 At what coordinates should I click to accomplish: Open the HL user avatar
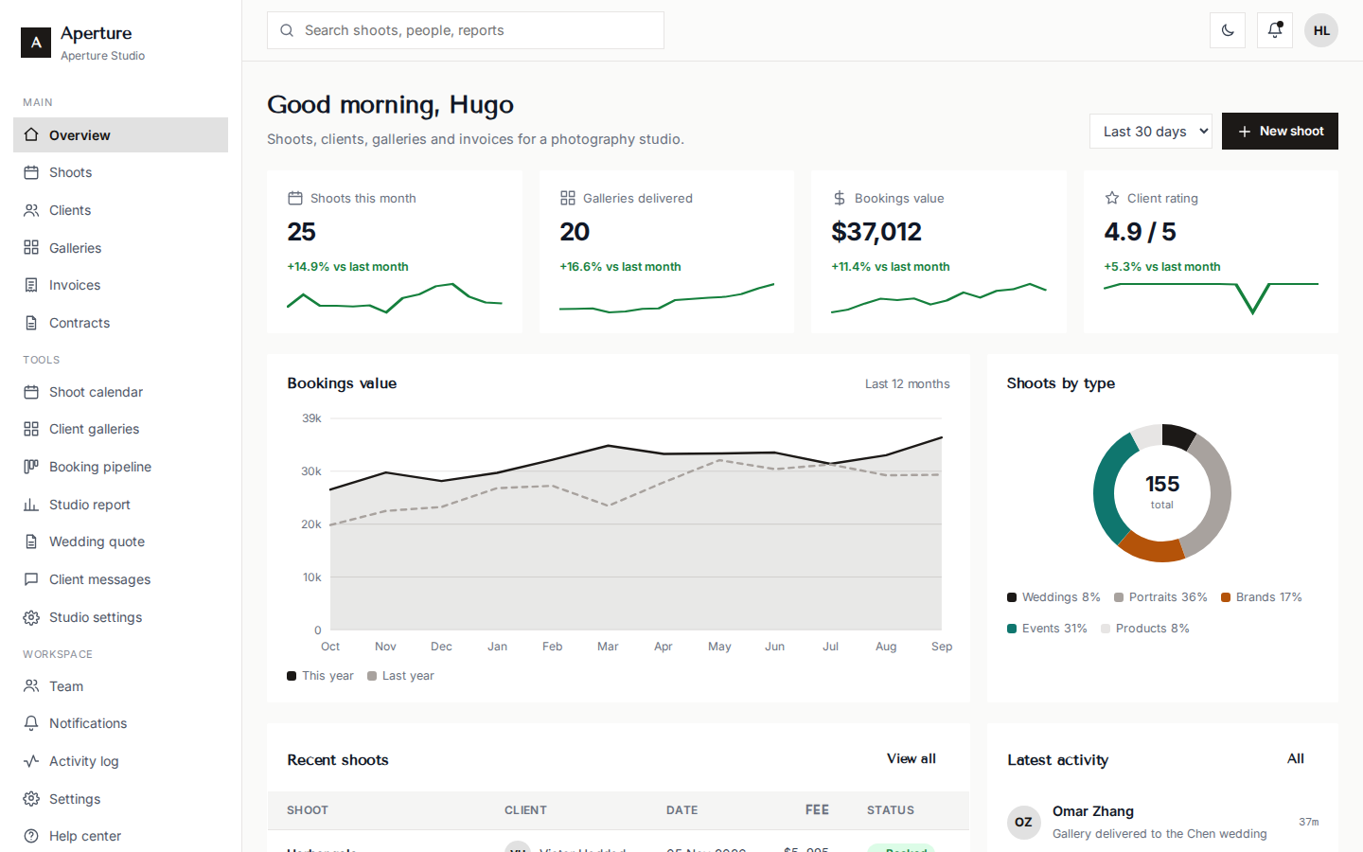click(1321, 30)
